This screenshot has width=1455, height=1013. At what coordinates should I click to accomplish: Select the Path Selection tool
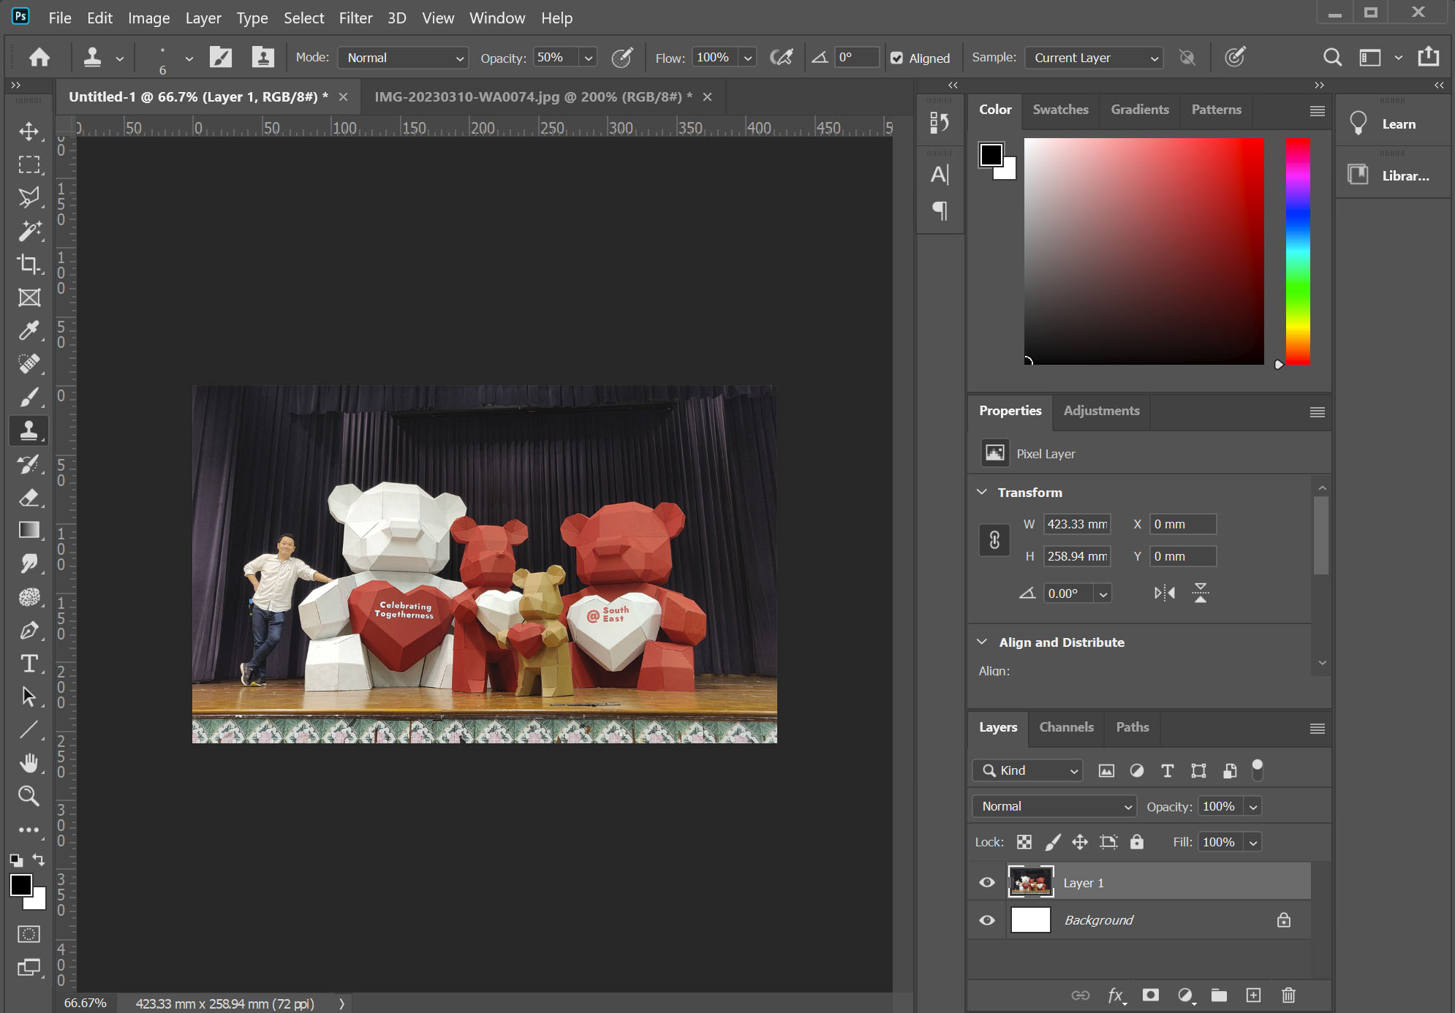click(29, 697)
